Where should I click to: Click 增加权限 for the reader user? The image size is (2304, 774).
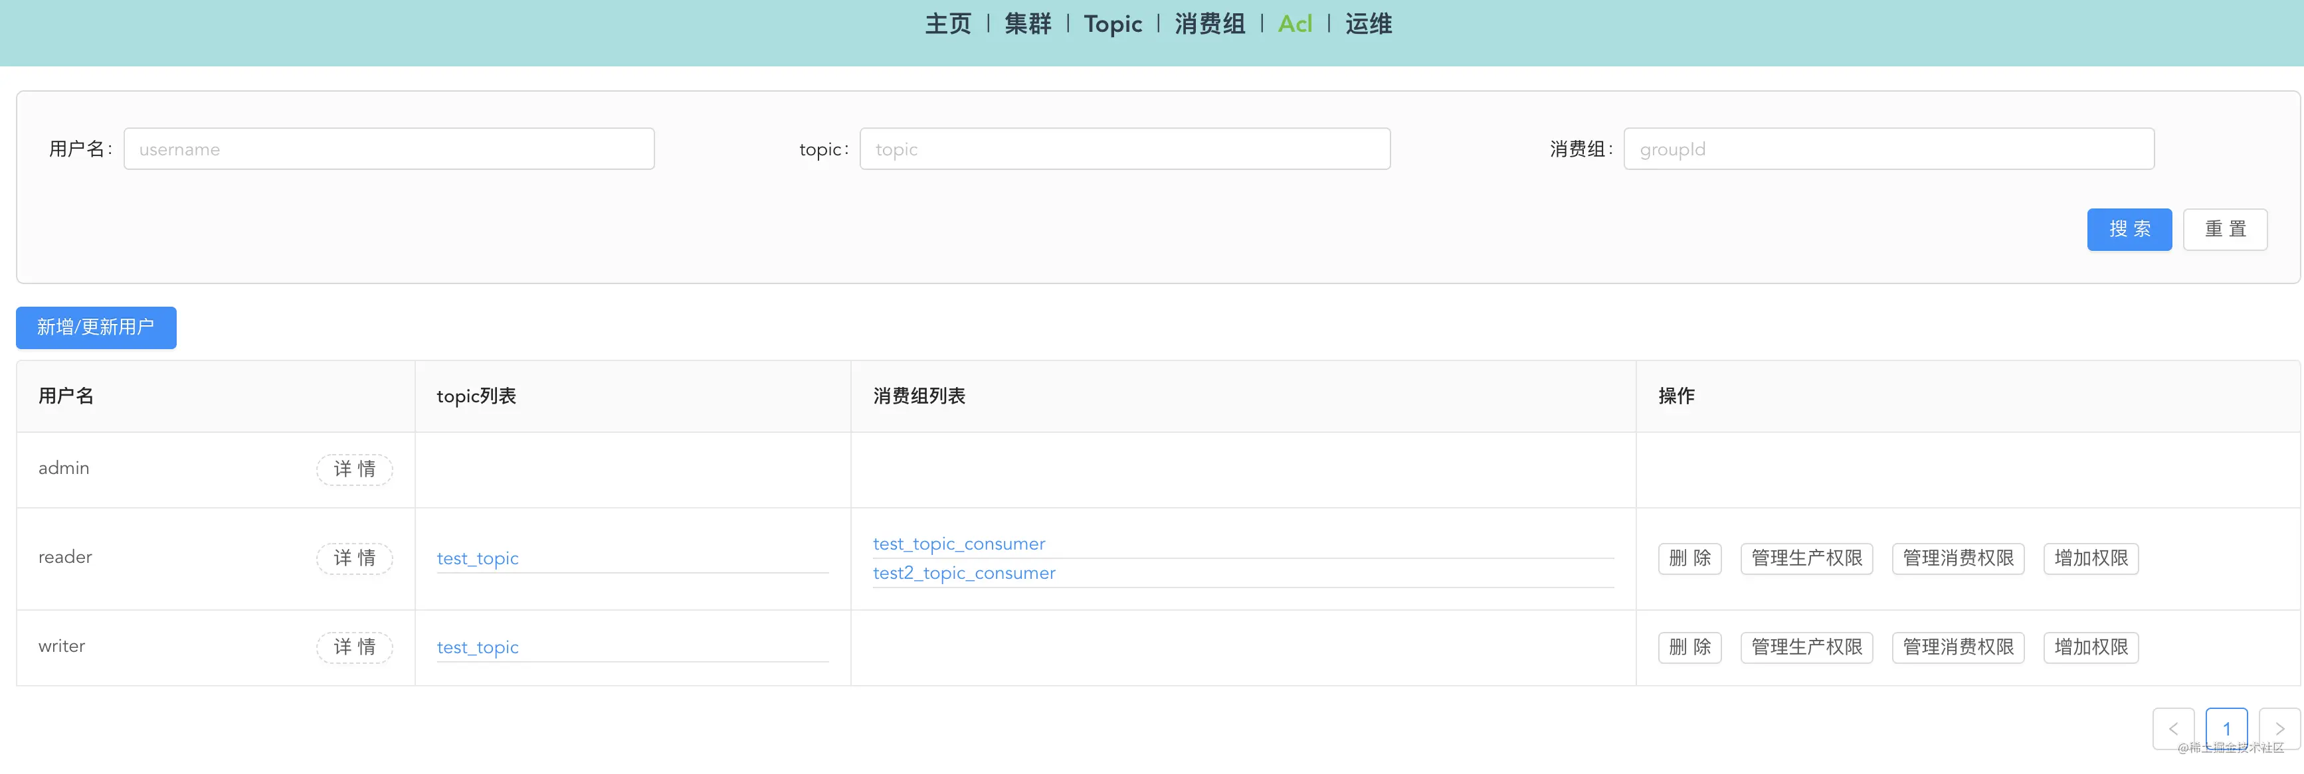(2091, 559)
